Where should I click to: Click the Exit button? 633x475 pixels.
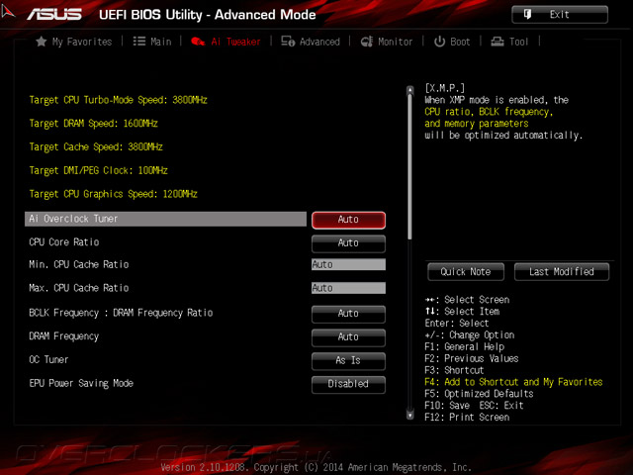click(x=560, y=15)
